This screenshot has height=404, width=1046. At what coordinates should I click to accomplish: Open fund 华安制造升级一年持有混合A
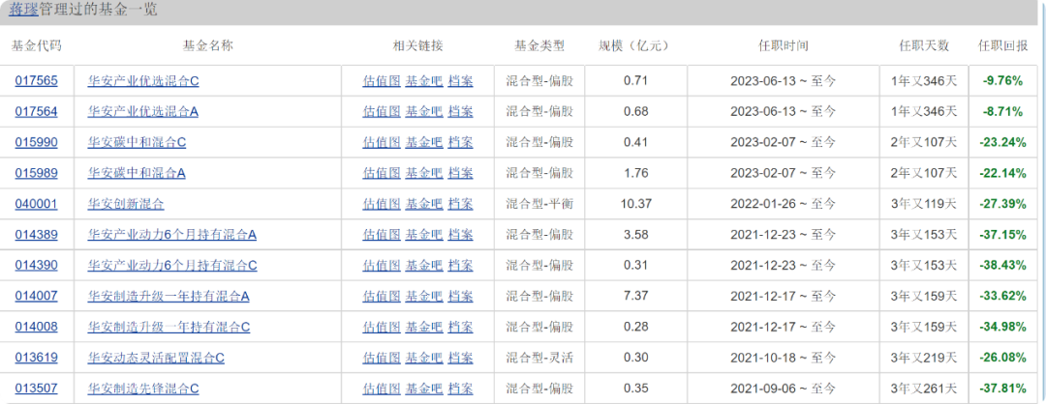click(169, 296)
